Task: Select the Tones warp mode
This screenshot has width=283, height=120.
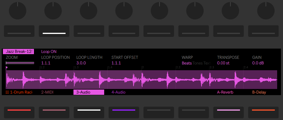Action: pyautogui.click(x=198, y=63)
